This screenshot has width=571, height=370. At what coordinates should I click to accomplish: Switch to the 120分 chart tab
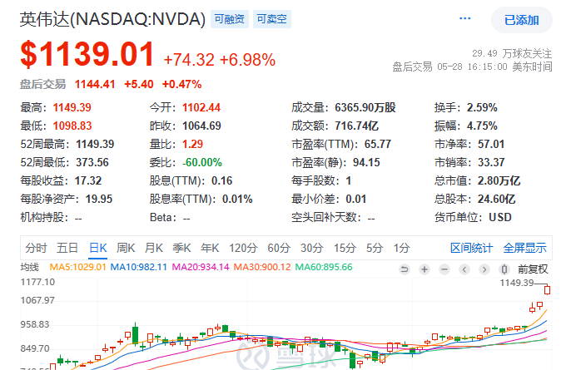click(x=243, y=248)
